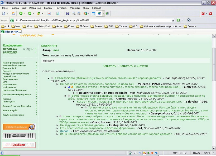Save page with floppy disk icon
216x156 pixels.
pyautogui.click(x=68, y=13)
